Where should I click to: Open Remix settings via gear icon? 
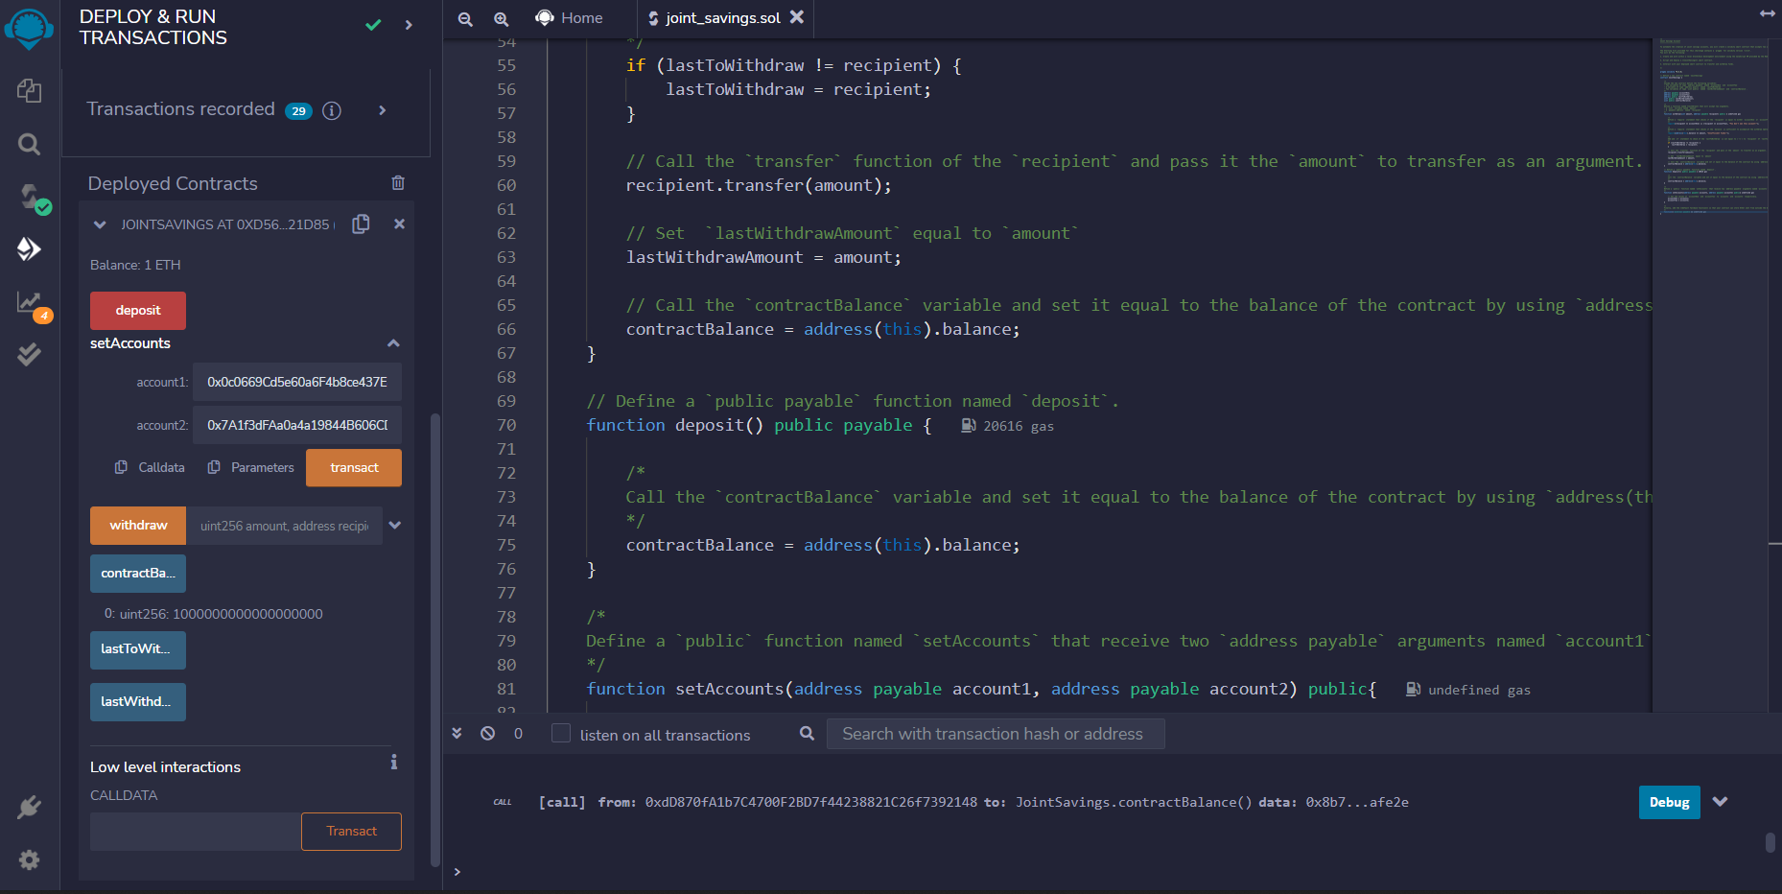[29, 860]
